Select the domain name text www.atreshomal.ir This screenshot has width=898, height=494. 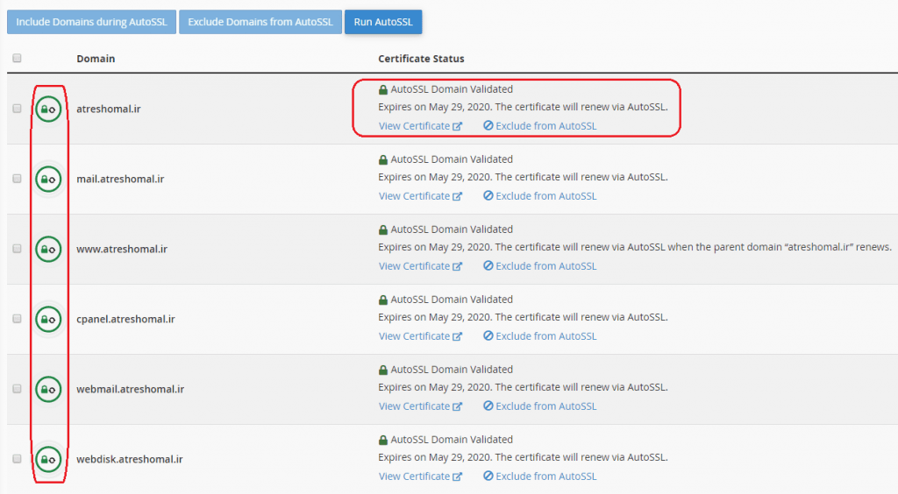coord(122,250)
